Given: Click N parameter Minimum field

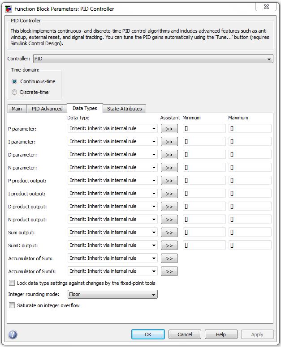Looking at the screenshot, I should point(204,167).
